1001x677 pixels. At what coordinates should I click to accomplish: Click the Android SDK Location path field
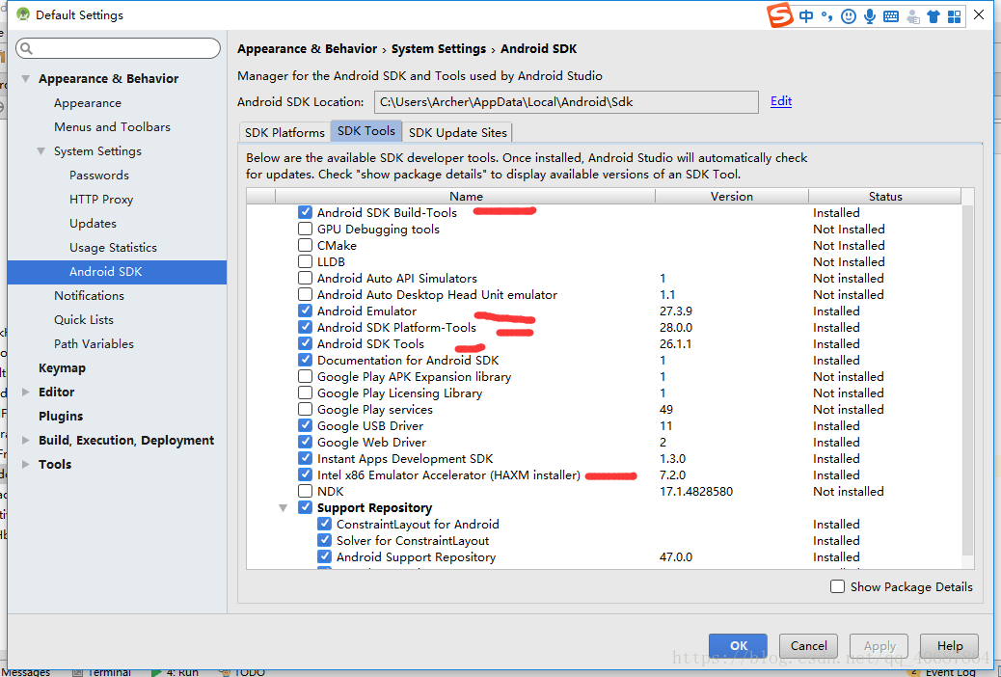[x=566, y=102]
